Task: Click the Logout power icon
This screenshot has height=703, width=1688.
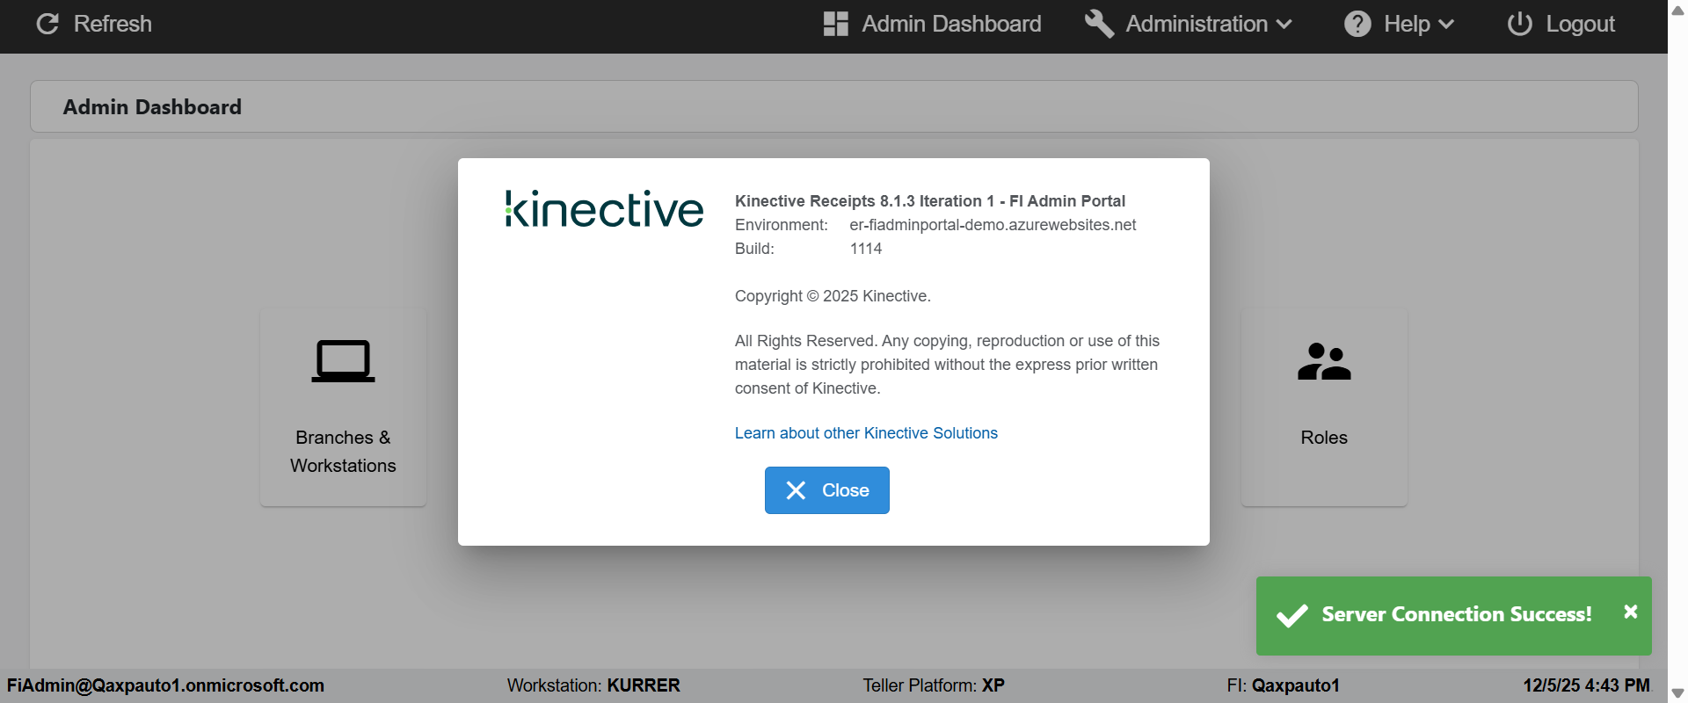Action: [1520, 24]
